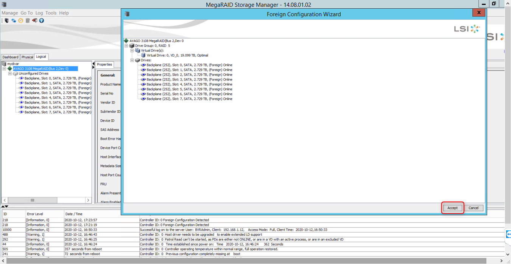Click the red arrow log off toolbar icon
Screen dimensions: 511x264
[34, 20]
